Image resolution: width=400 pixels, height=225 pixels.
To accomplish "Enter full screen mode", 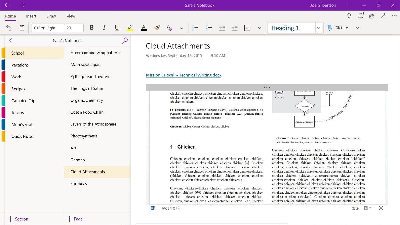I will pos(383,16).
